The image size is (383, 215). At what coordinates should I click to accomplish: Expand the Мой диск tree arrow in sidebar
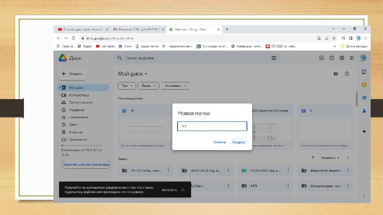[x=60, y=88]
